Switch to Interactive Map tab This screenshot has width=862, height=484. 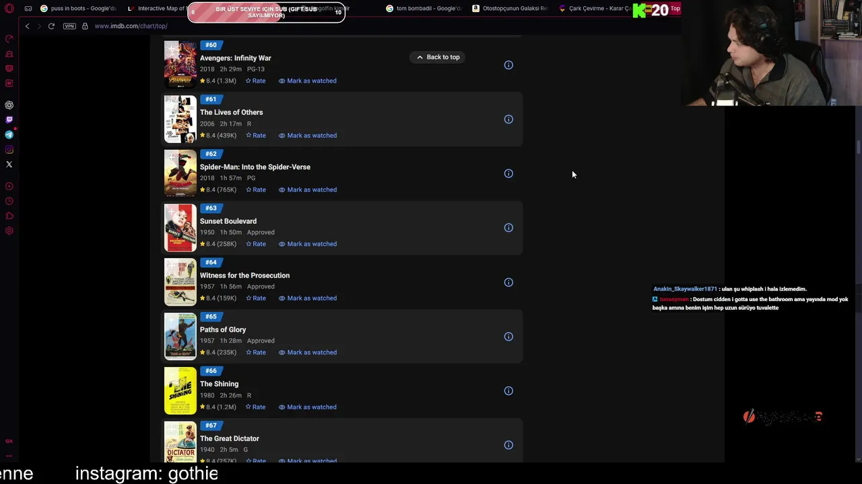click(156, 9)
